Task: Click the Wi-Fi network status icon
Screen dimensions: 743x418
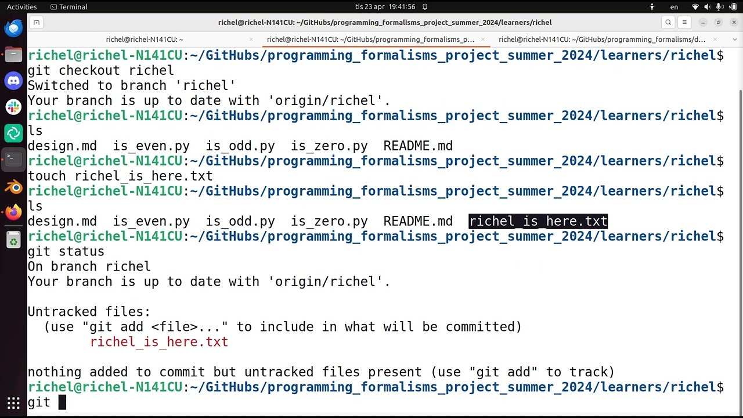Action: [695, 7]
